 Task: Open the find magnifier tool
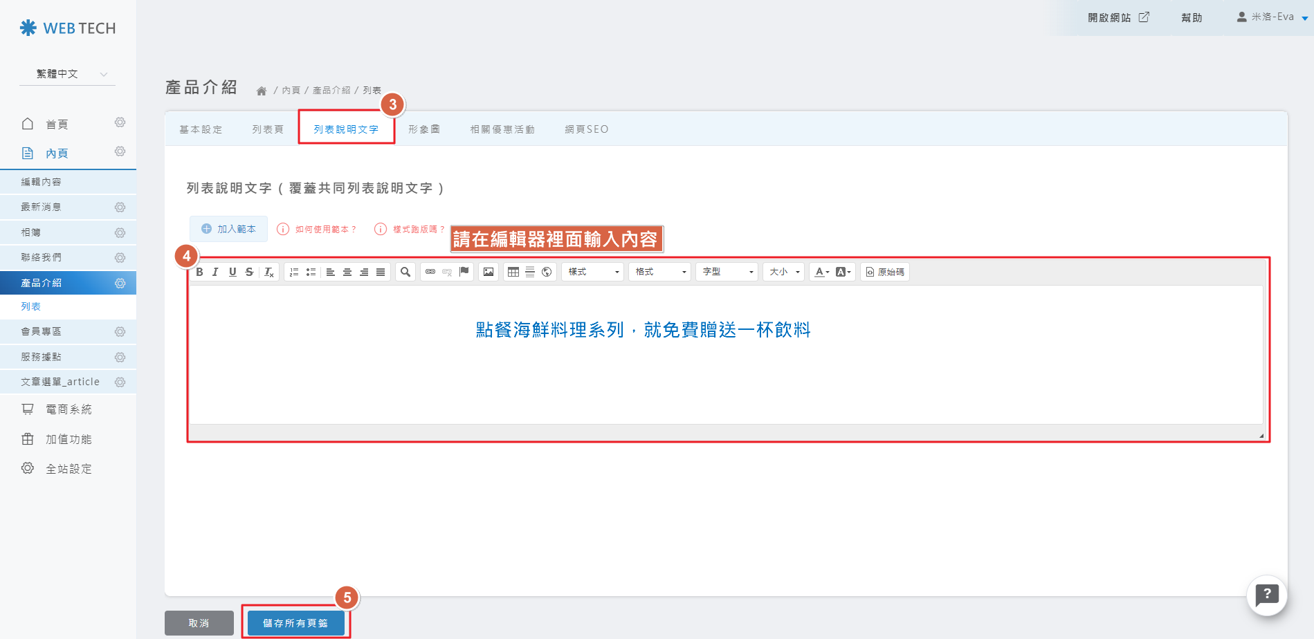click(405, 272)
